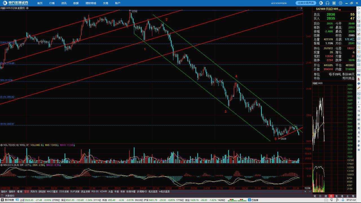Screen dimensions: 361x203
Task: Collapse the 关联报价 panel box
Action: click(2, 196)
